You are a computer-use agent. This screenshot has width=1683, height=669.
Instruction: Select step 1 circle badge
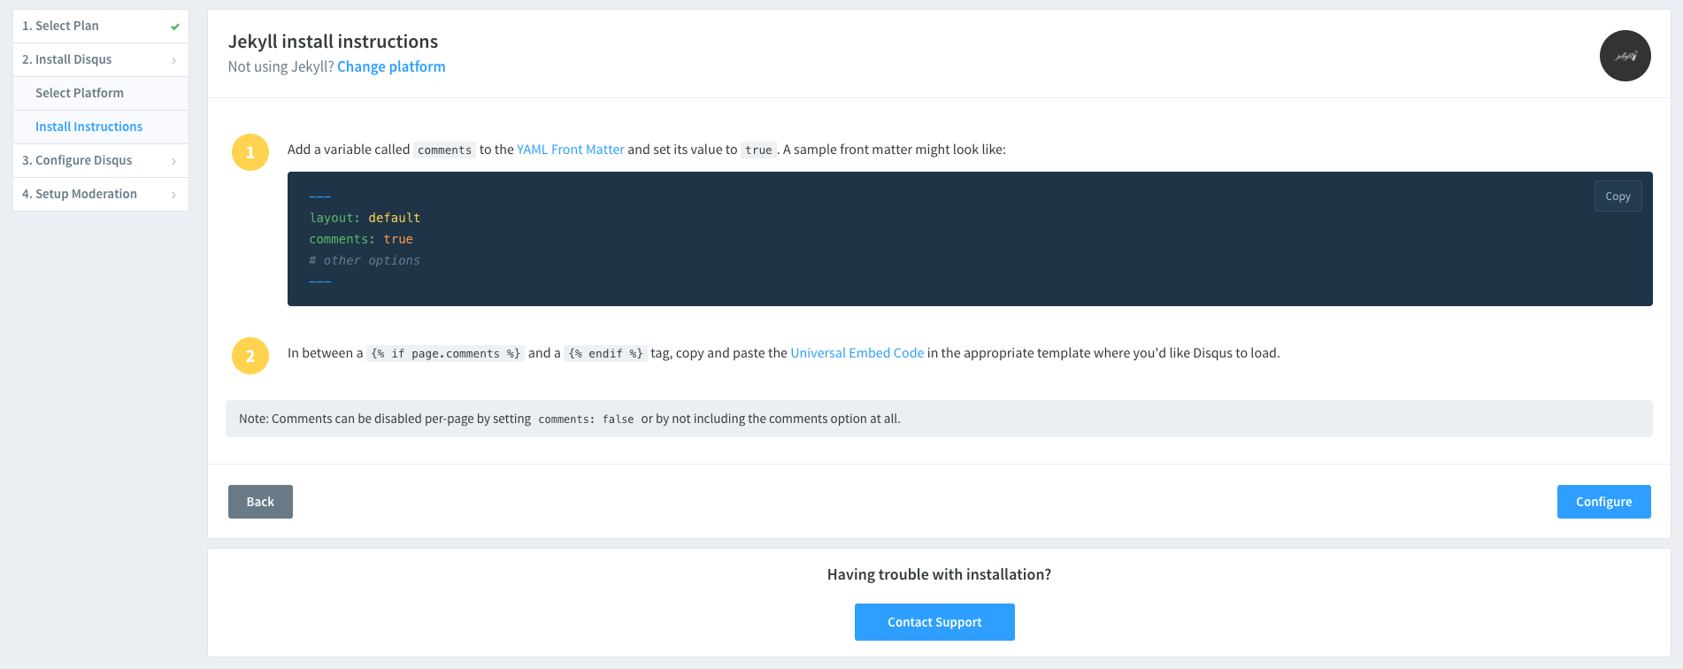(250, 151)
